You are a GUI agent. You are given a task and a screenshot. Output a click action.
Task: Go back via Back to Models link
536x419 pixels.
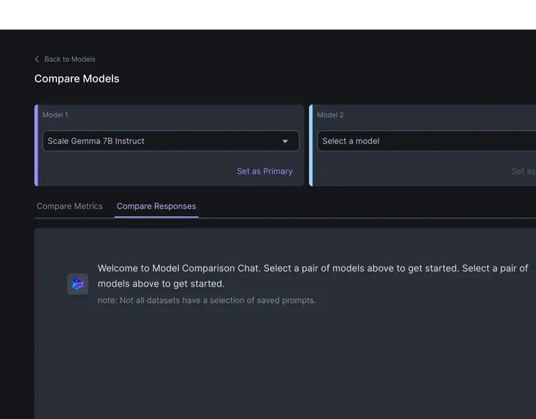pos(69,59)
